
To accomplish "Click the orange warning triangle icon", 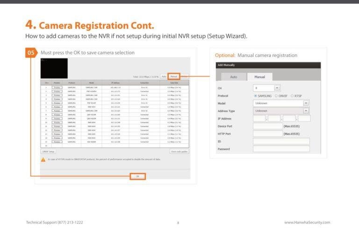I will click(43, 160).
